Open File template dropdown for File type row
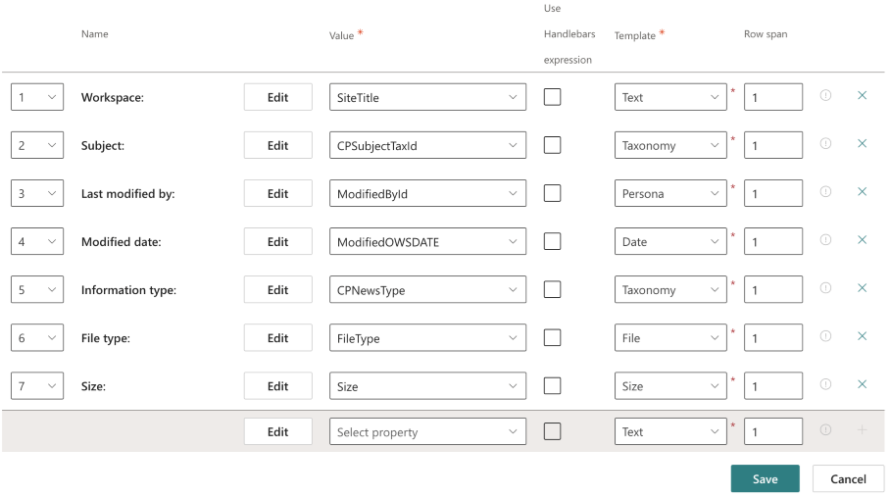 click(670, 338)
